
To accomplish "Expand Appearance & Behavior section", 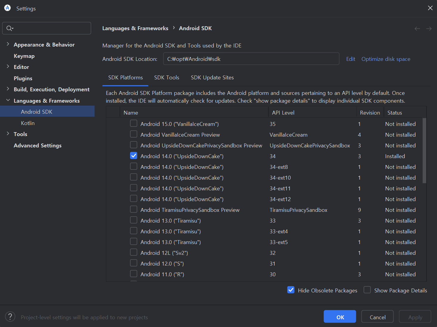I will click(8, 44).
